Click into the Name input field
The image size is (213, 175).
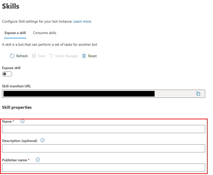104,129
